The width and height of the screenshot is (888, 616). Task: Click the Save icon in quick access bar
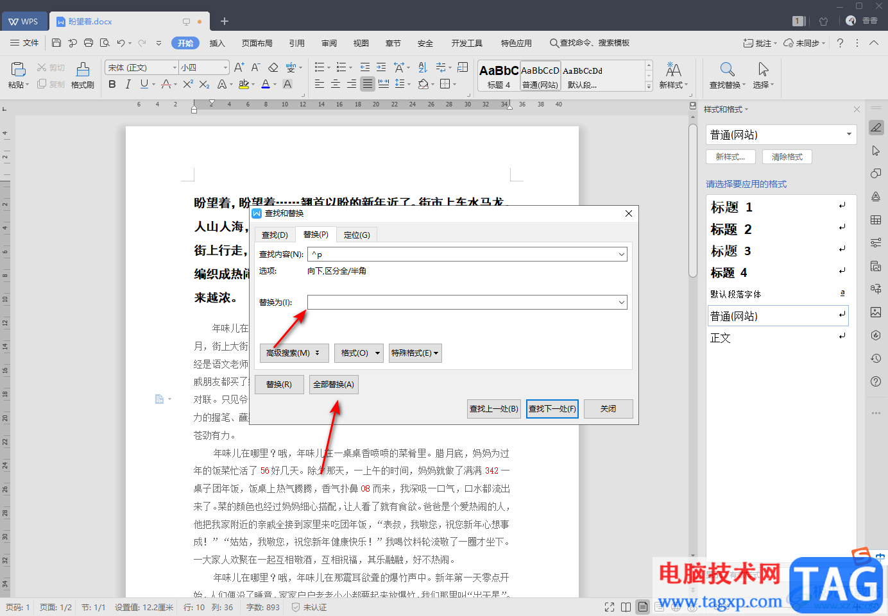56,43
